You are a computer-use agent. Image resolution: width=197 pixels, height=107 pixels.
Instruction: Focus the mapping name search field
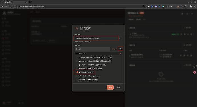pos(93,49)
